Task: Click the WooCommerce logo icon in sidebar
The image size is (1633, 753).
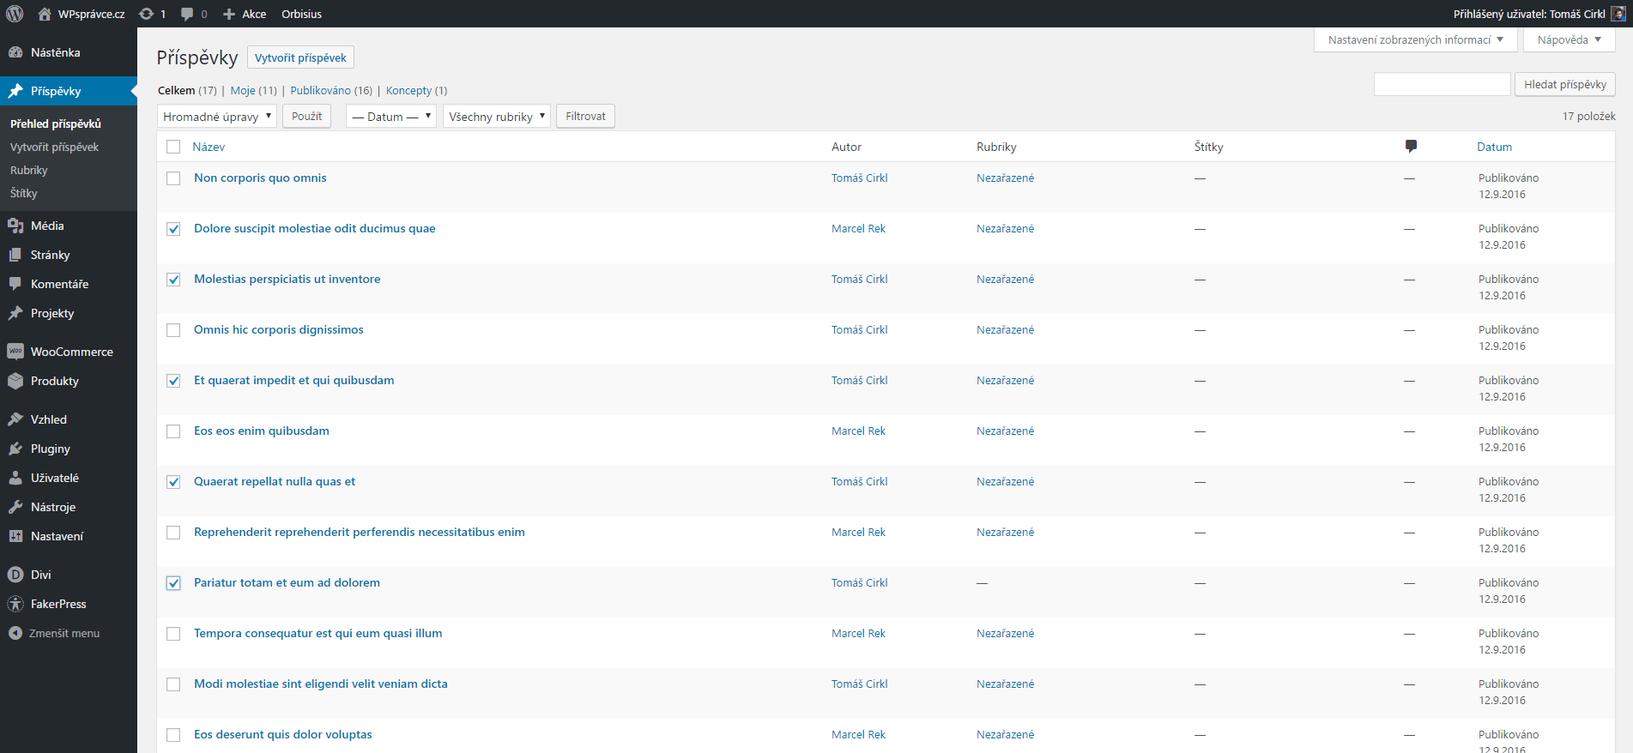Action: click(x=15, y=352)
